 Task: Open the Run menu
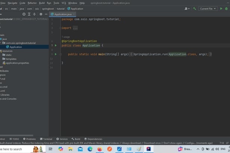49,3
